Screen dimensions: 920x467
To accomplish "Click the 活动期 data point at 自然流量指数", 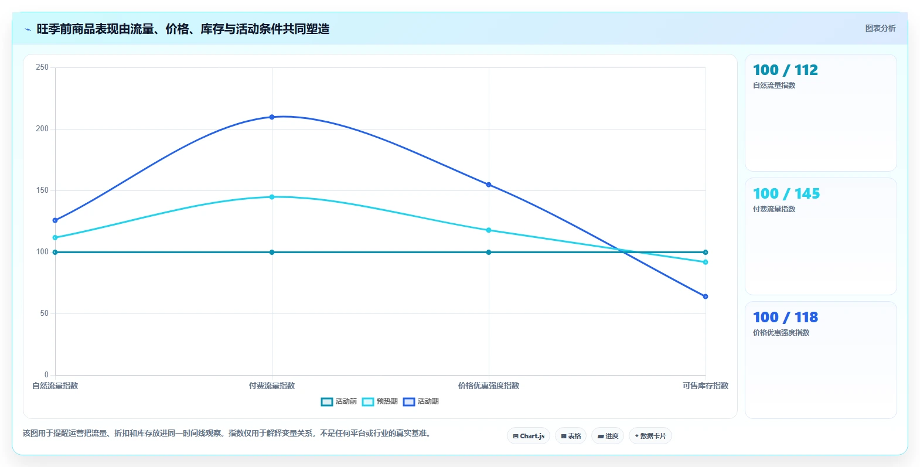I will pyautogui.click(x=55, y=220).
